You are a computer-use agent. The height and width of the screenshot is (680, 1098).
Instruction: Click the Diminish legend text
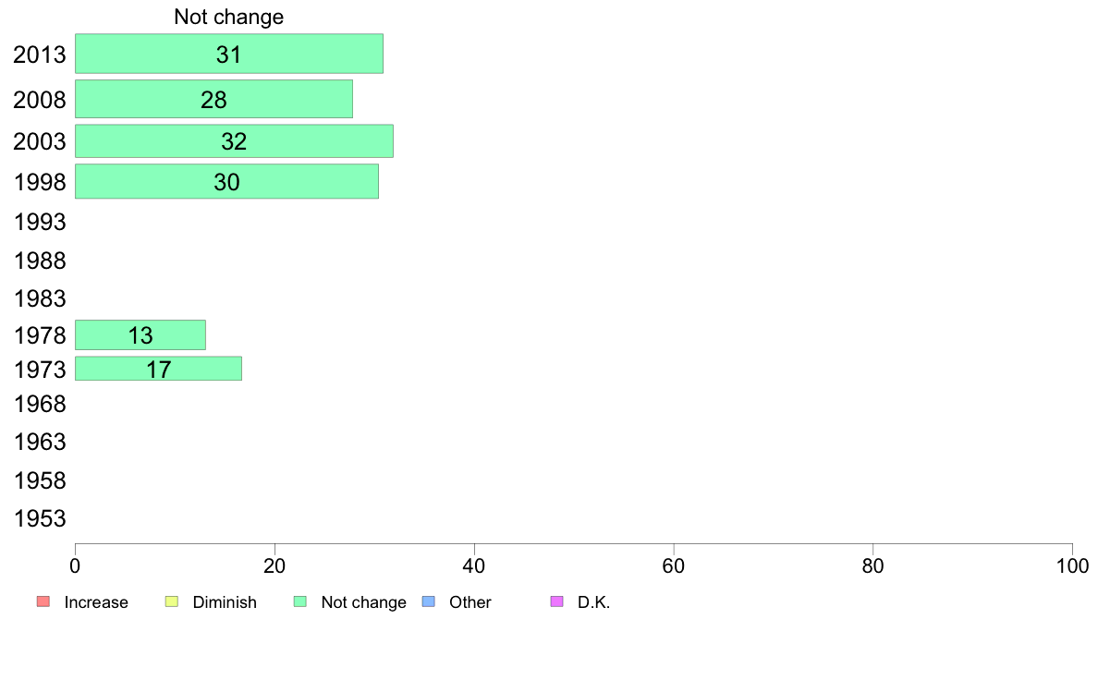(x=225, y=602)
